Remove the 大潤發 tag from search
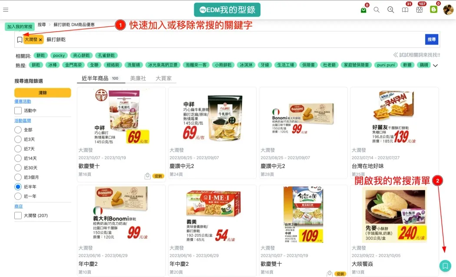 [40, 40]
